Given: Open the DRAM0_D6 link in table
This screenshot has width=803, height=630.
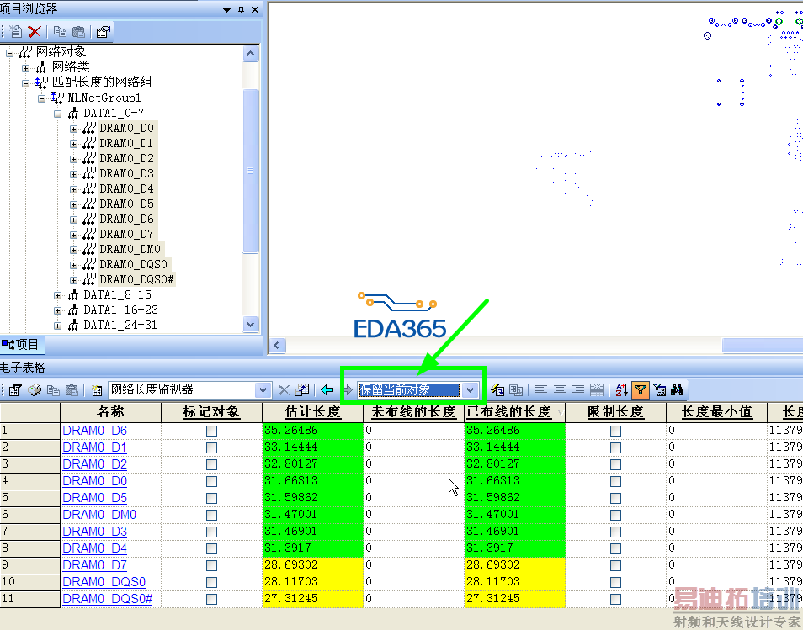Looking at the screenshot, I should click(95, 431).
